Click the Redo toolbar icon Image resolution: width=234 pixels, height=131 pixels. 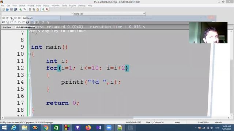pyautogui.click(x=24, y=9)
